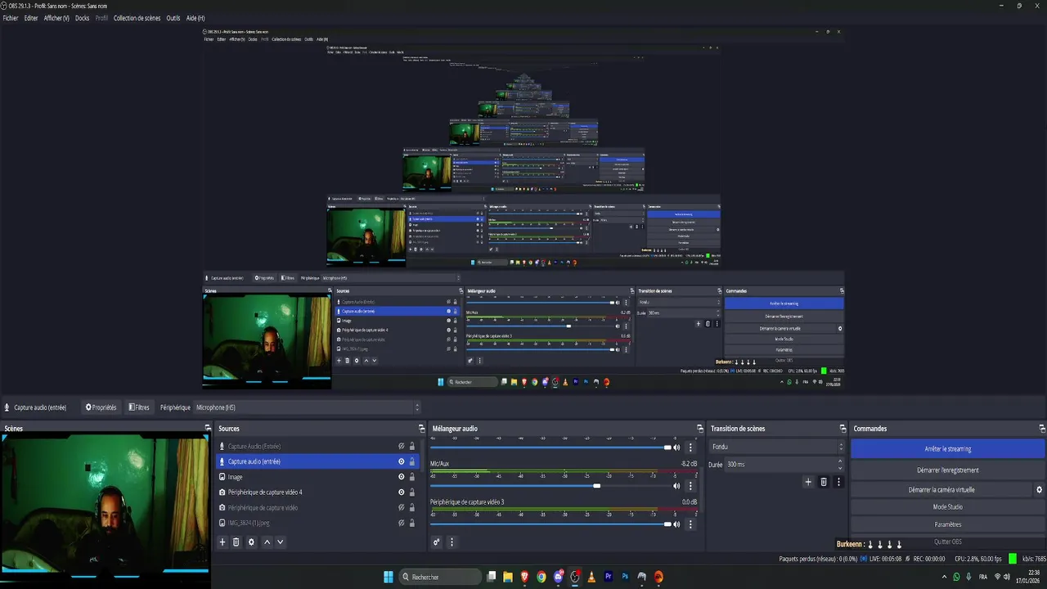Open VLC media player from taskbar
Image resolution: width=1047 pixels, height=589 pixels.
point(591,577)
